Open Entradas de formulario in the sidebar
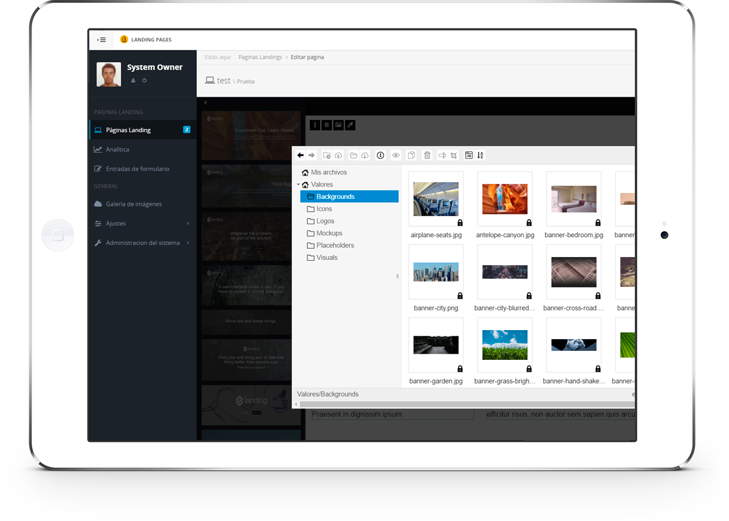Image resolution: width=729 pixels, height=521 pixels. point(143,168)
